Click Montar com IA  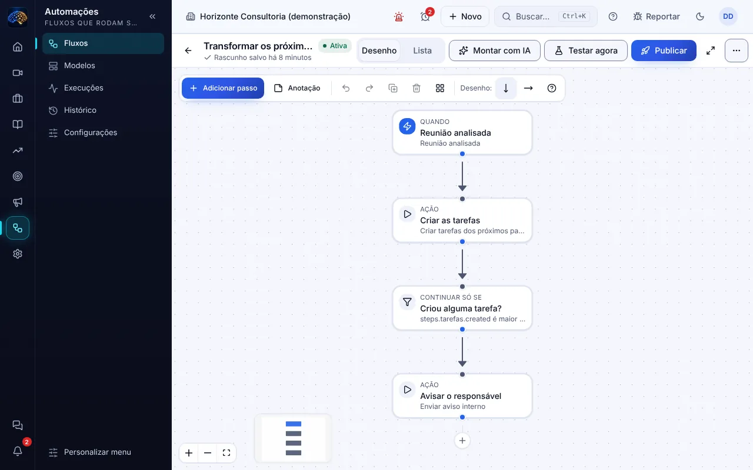point(494,51)
